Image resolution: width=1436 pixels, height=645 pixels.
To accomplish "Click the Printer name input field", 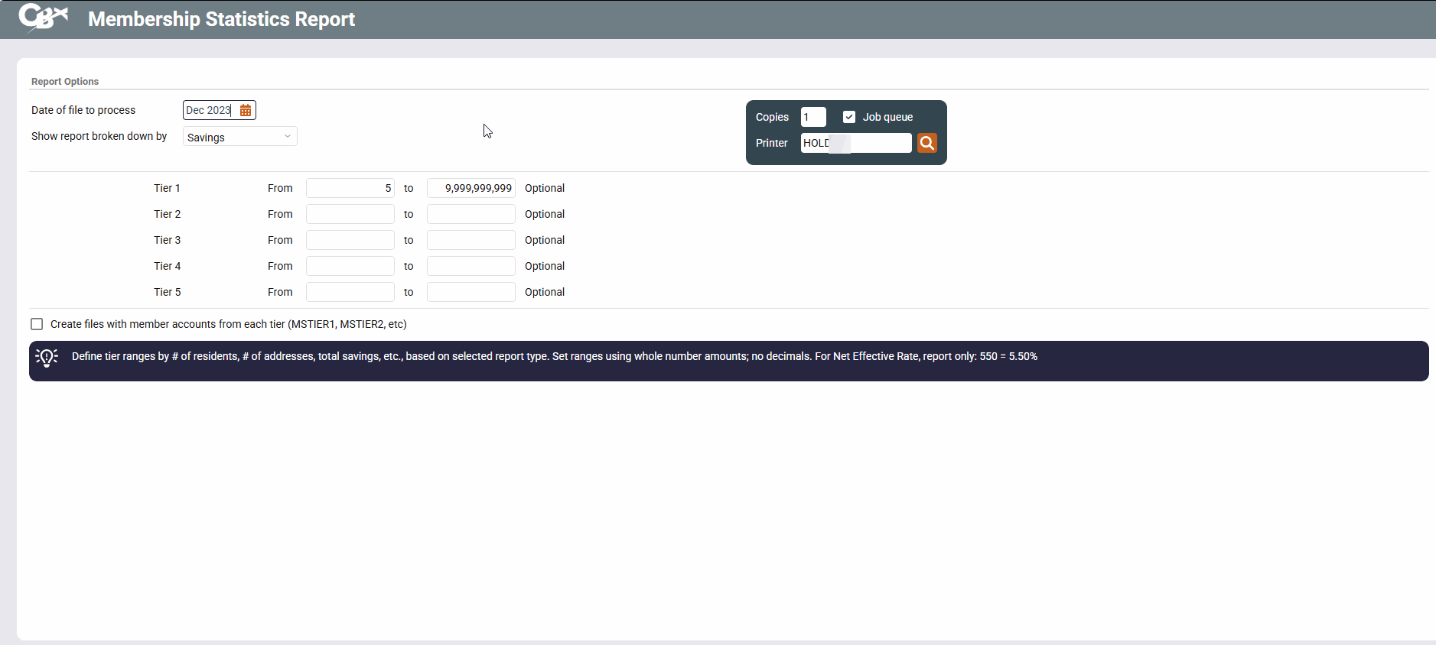I will (x=855, y=143).
